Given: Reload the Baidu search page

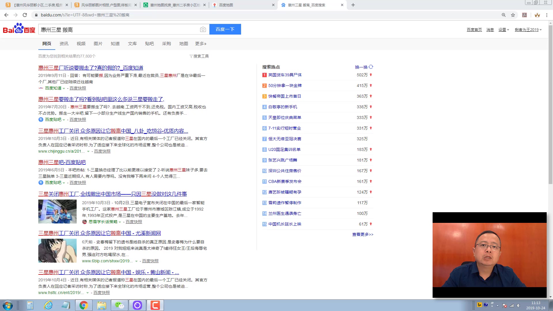Looking at the screenshot, I should pos(25,15).
